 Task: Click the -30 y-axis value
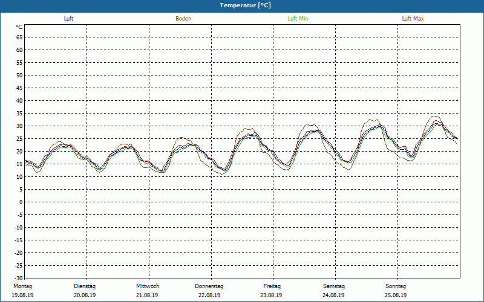pyautogui.click(x=19, y=278)
